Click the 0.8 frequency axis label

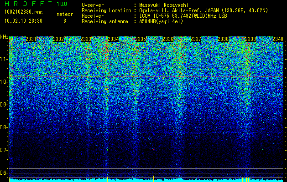click(4, 127)
